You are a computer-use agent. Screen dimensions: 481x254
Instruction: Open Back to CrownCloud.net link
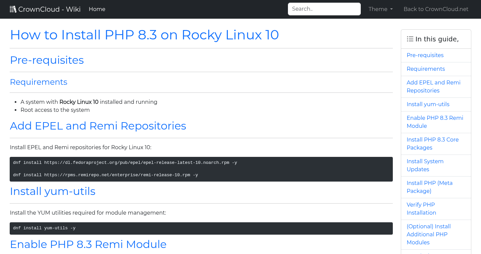coord(436,9)
